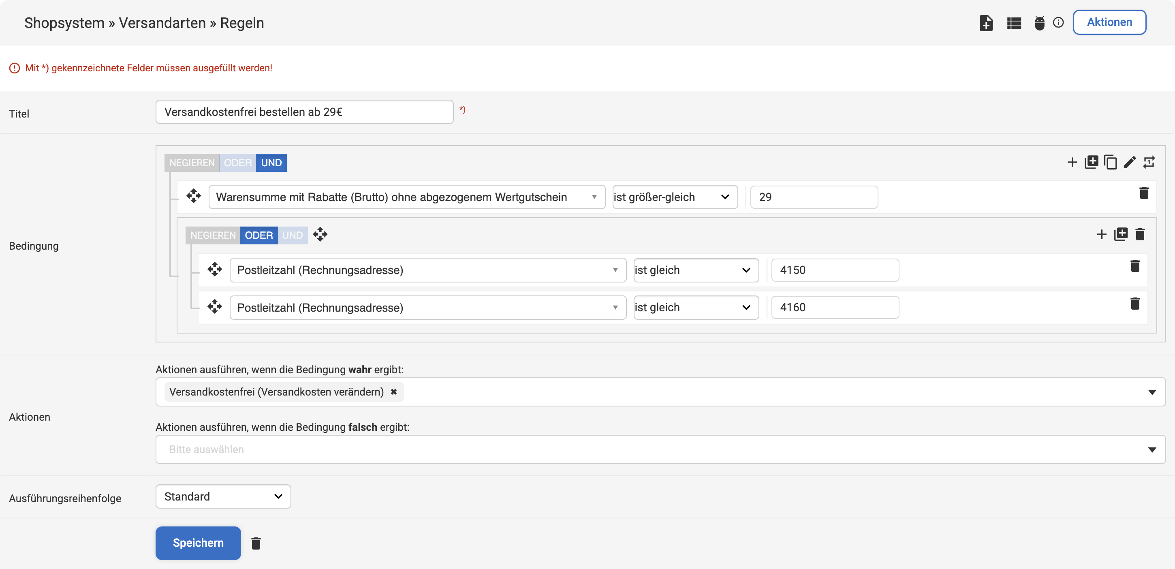Click move handle of the 4160 Postleitzahl row
Viewport: 1175px width, 569px height.
[x=214, y=307]
